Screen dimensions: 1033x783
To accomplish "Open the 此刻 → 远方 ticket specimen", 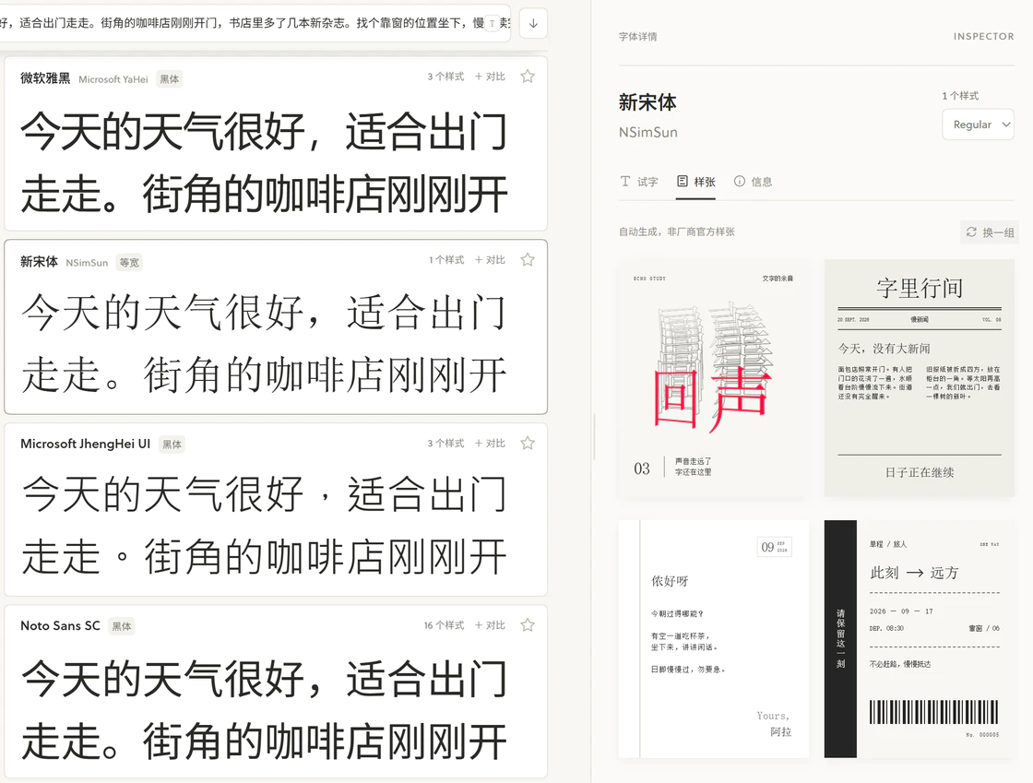I will pyautogui.click(x=919, y=639).
